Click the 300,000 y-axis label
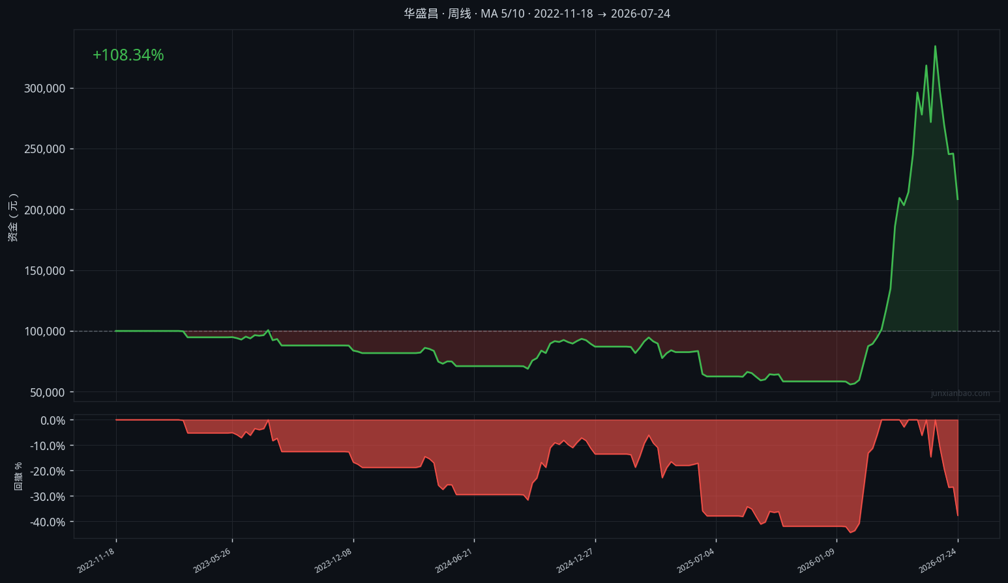Image resolution: width=1008 pixels, height=583 pixels. [45, 89]
